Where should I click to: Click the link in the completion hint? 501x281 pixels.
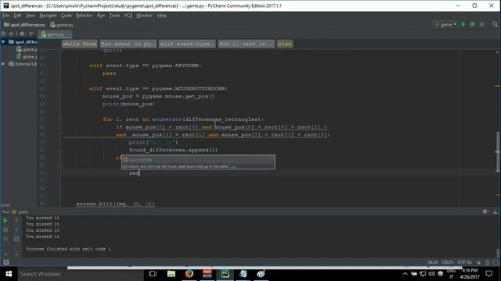tap(233, 166)
